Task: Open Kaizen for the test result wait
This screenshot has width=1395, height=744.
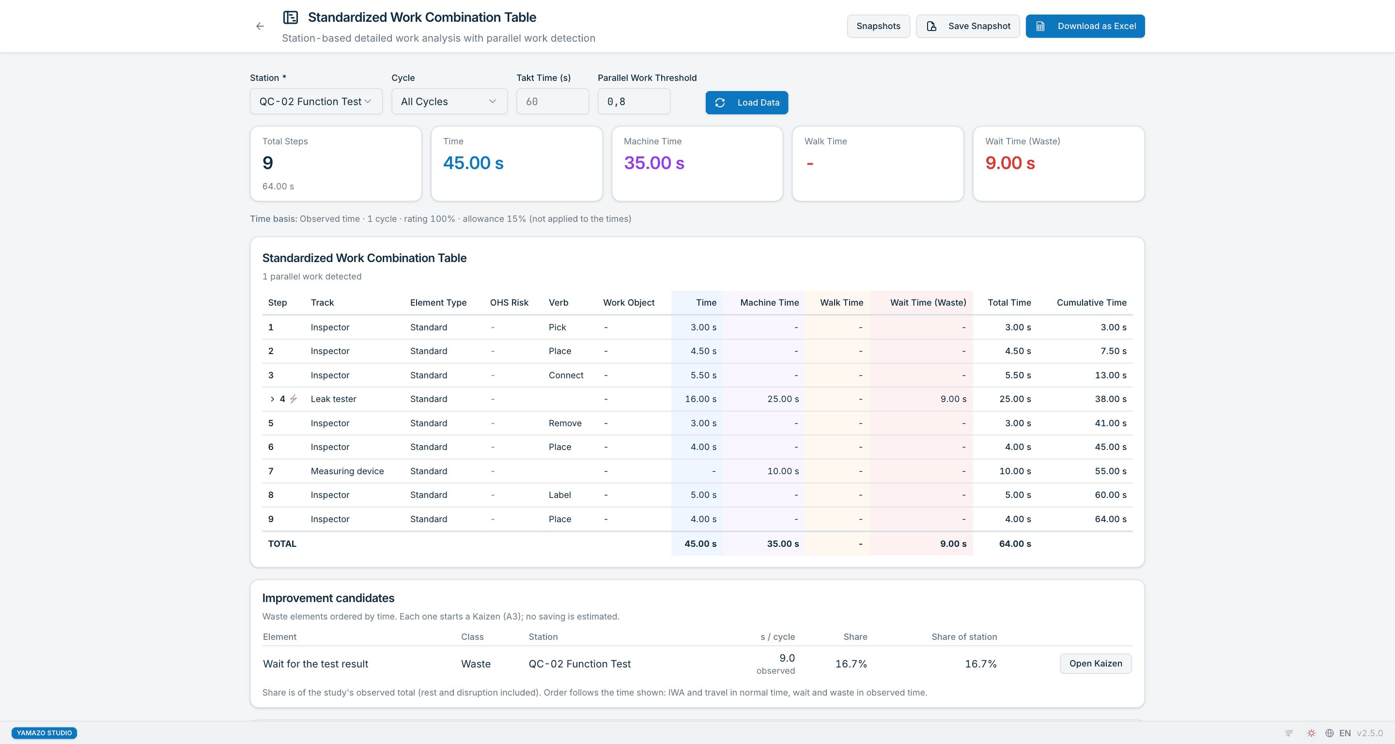Action: tap(1095, 663)
